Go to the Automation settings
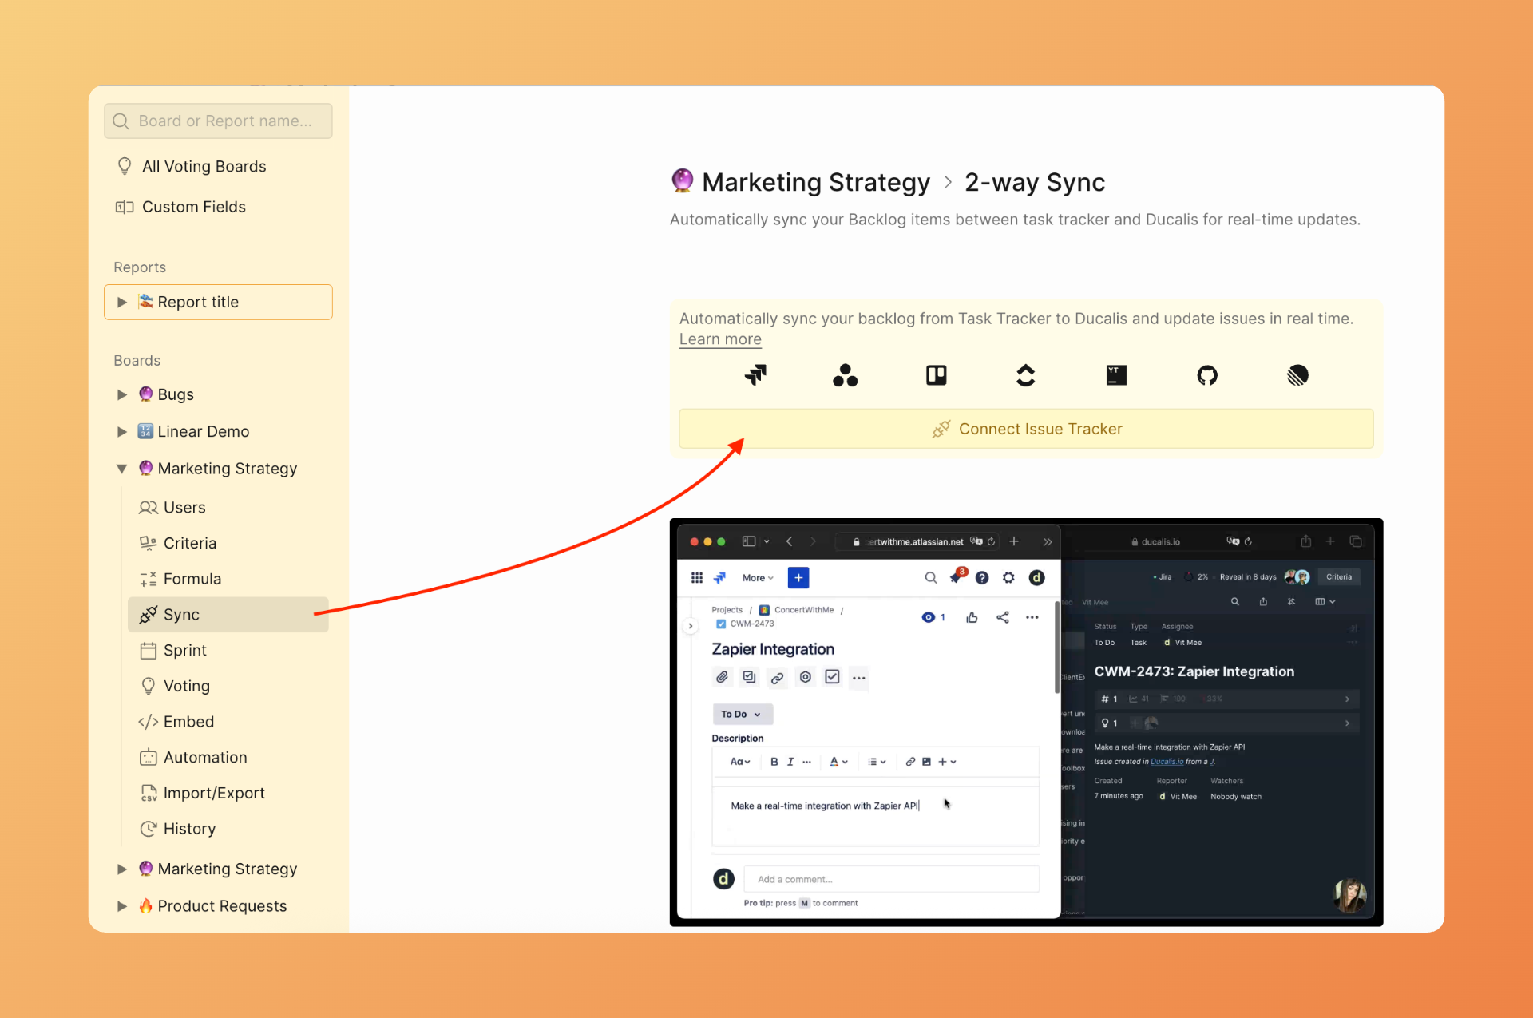This screenshot has width=1533, height=1018. [204, 757]
